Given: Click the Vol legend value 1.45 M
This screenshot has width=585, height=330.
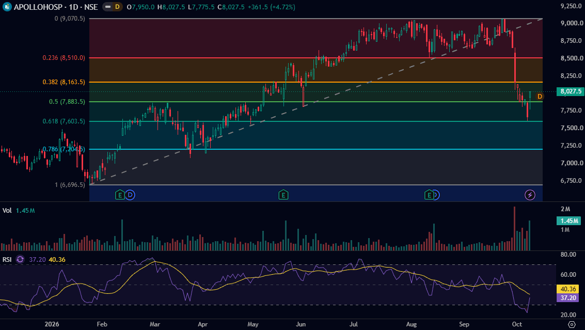Looking at the screenshot, I should (x=25, y=211).
